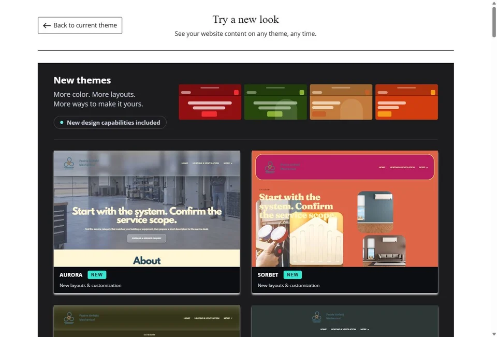Click the olive theme preview header
Viewport: 497px width, 337px height.
147,318
